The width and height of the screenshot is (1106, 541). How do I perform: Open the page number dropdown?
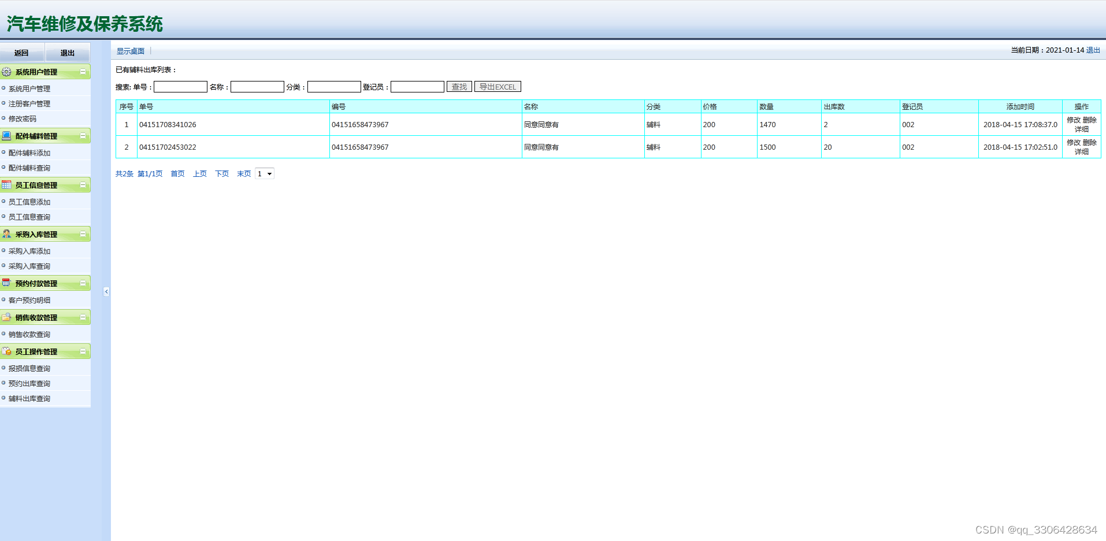coord(265,174)
